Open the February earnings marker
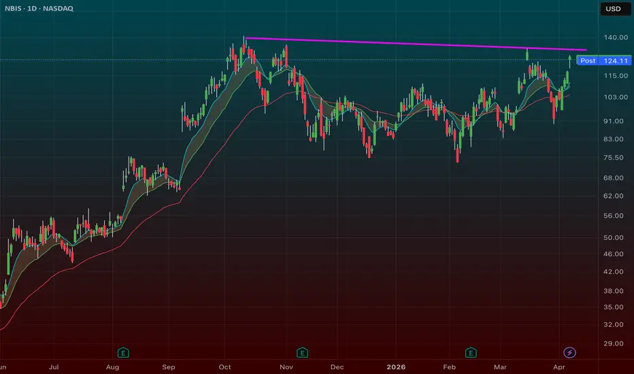 click(471, 353)
